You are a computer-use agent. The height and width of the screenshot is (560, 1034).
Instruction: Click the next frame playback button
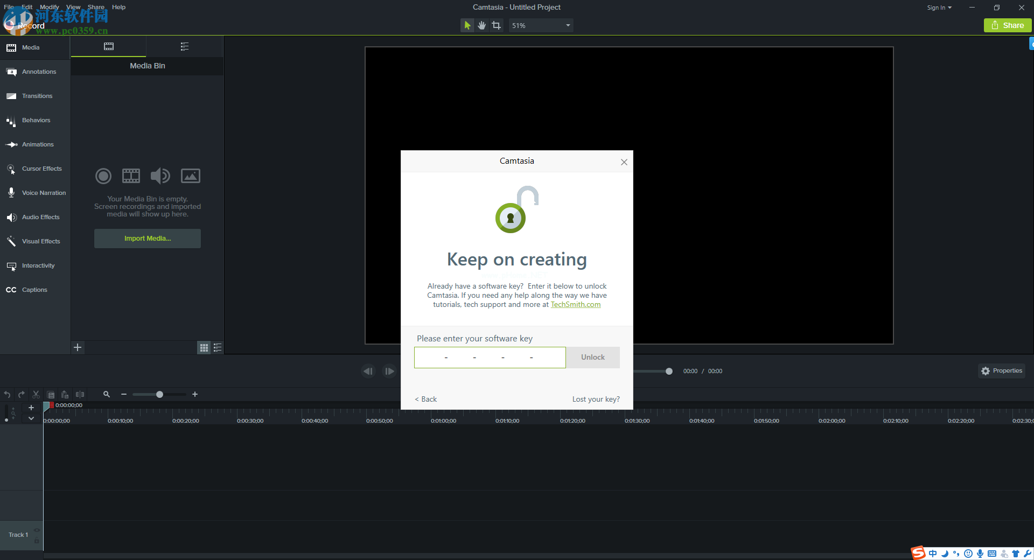click(x=389, y=371)
